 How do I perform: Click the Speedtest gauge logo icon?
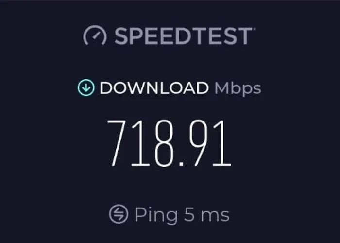[x=95, y=35]
